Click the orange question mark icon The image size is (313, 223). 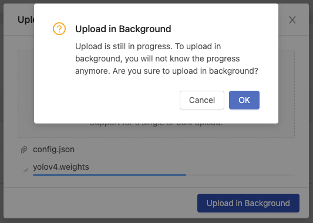click(x=59, y=29)
